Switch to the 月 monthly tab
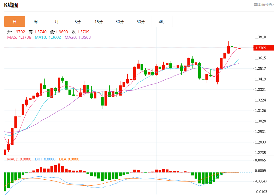 (56, 22)
